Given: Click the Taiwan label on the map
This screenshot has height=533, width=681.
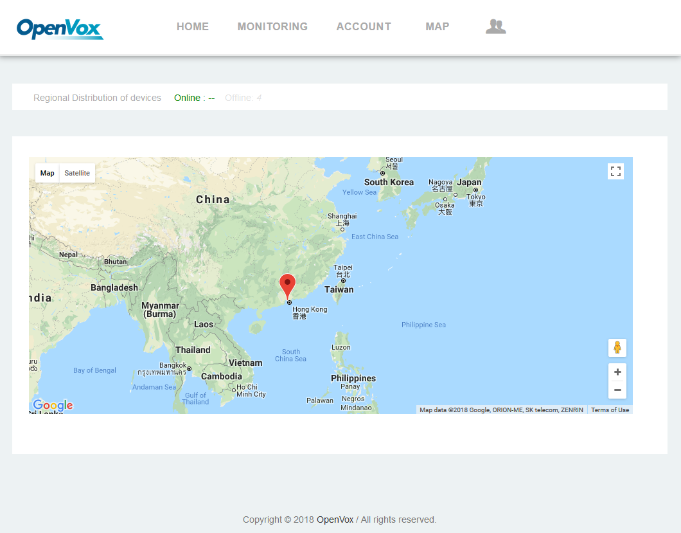Looking at the screenshot, I should click(339, 289).
